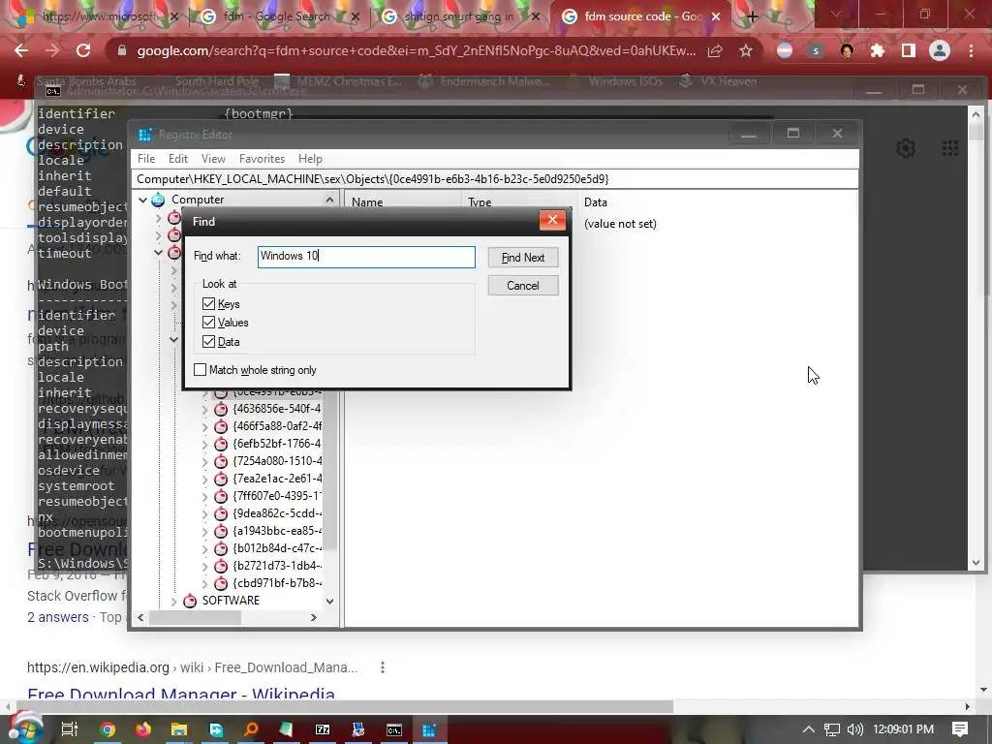Open Google settings gear icon
The image size is (992, 744).
[906, 148]
